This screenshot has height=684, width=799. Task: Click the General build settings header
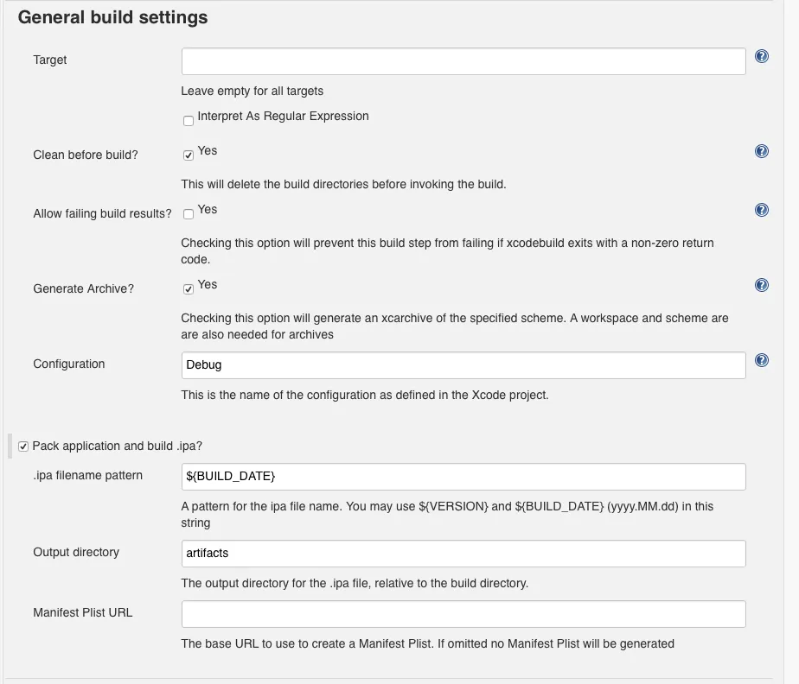click(112, 16)
